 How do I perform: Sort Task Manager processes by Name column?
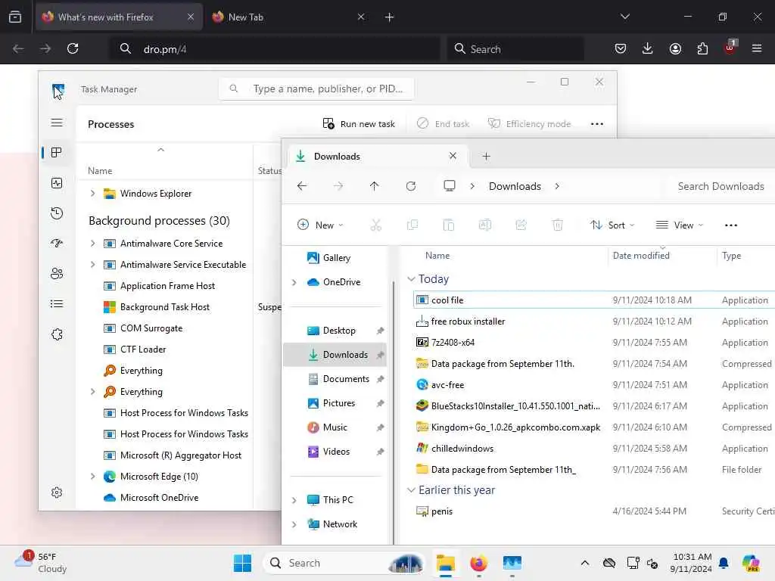coord(100,170)
